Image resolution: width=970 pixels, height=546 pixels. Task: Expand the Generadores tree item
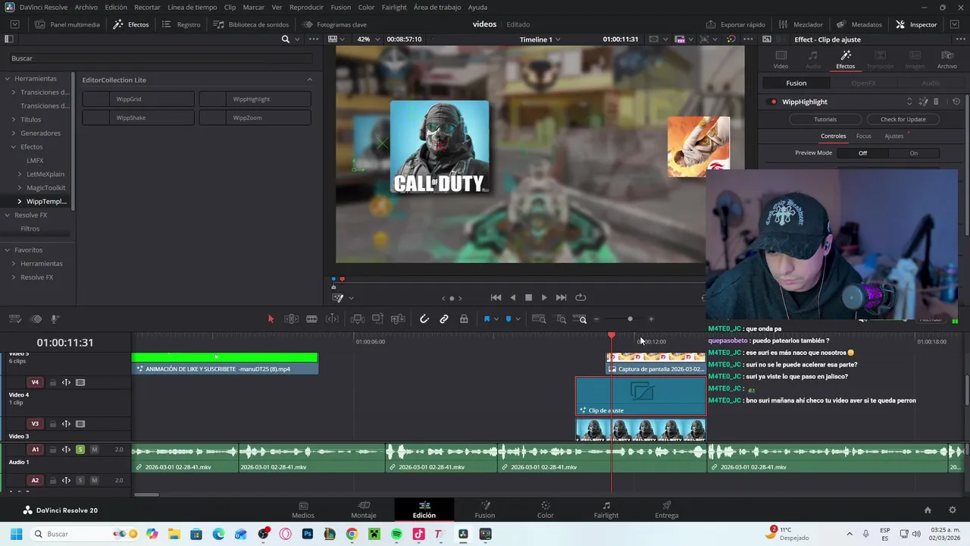13,133
